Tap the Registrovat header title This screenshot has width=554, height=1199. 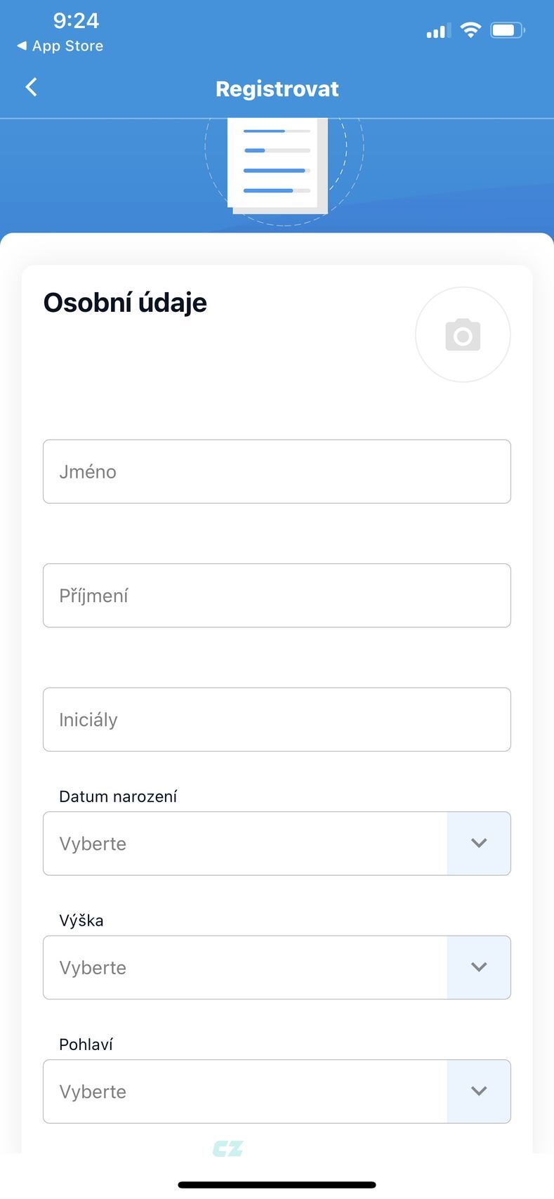point(277,89)
